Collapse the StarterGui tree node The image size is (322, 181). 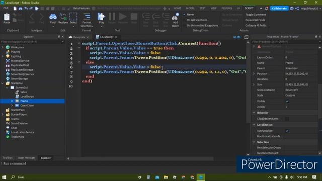click(x=3, y=83)
